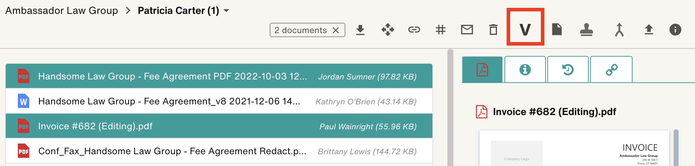This screenshot has width=695, height=166.
Task: Click PDF icon beside preview title
Action: pyautogui.click(x=482, y=112)
